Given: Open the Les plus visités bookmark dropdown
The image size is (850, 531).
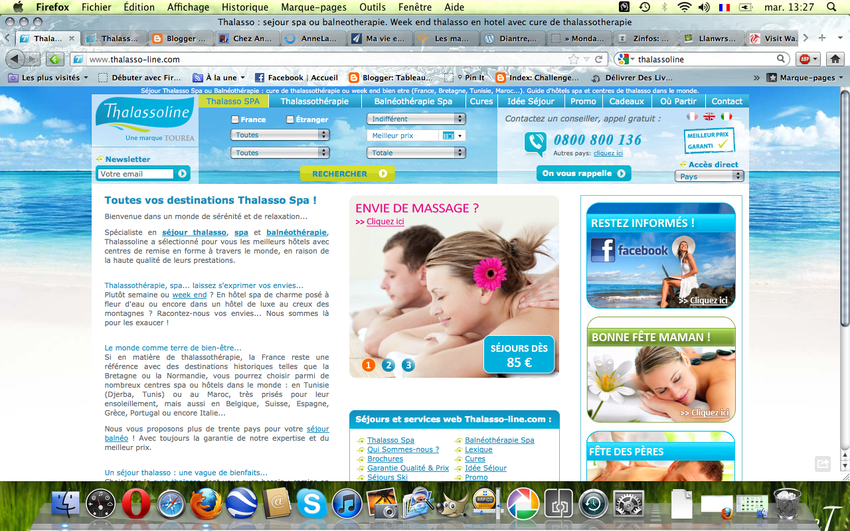Looking at the screenshot, I should pyautogui.click(x=48, y=78).
